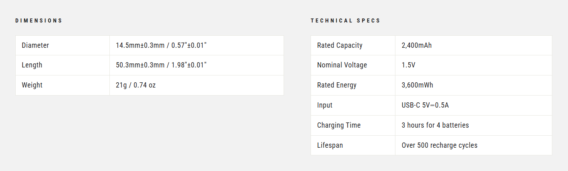
Task: Select the Rated Energy label
Action: pyautogui.click(x=337, y=85)
